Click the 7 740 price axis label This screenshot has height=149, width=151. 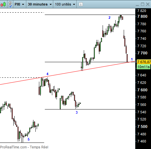click(x=142, y=39)
